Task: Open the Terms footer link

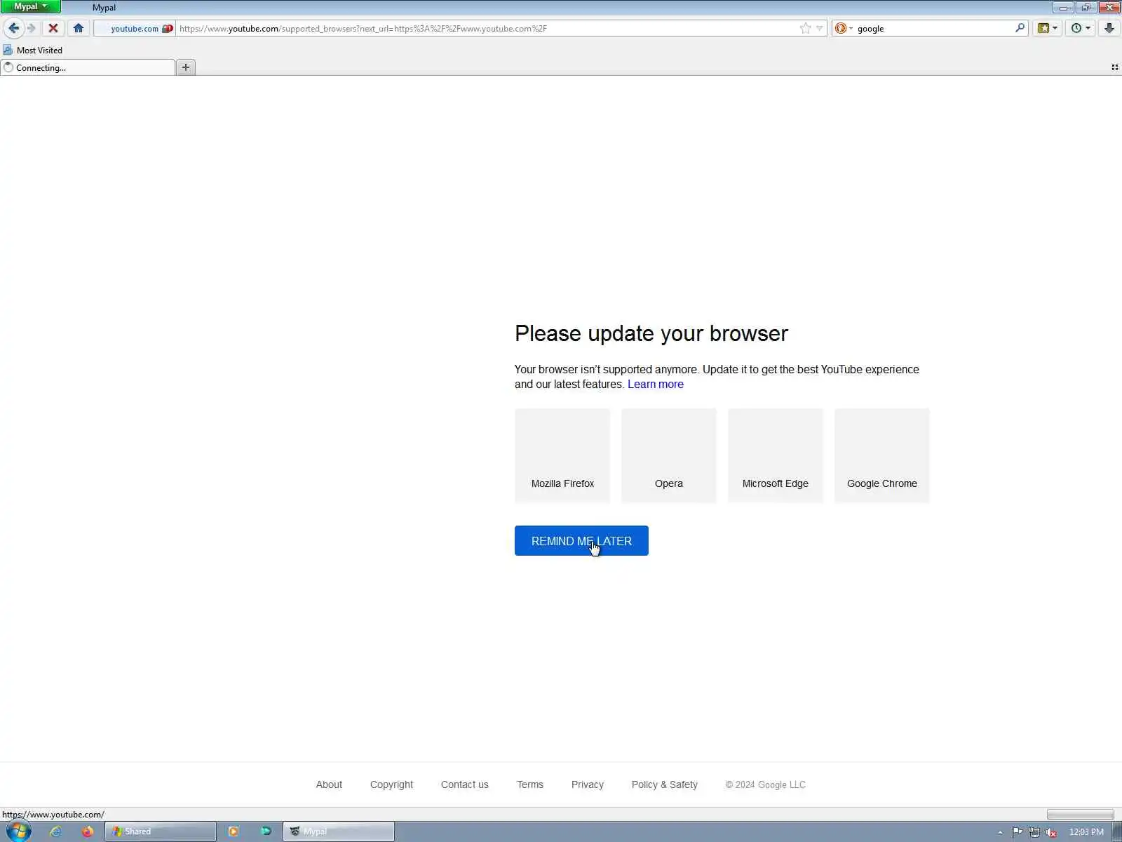Action: (x=530, y=784)
